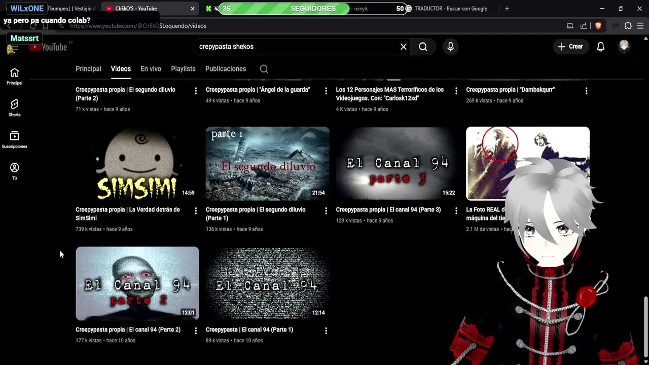Open the Publicaciones tab
This screenshot has width=649, height=365.
point(226,69)
